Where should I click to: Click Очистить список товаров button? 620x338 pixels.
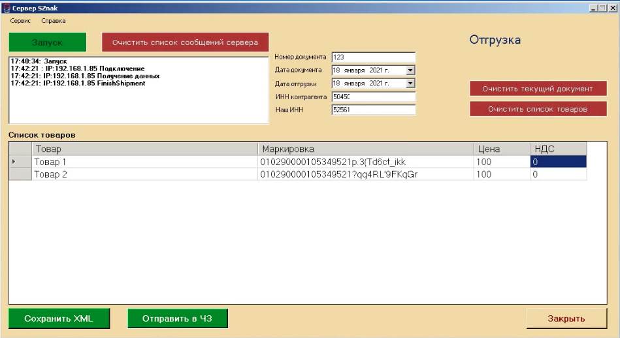pos(538,109)
